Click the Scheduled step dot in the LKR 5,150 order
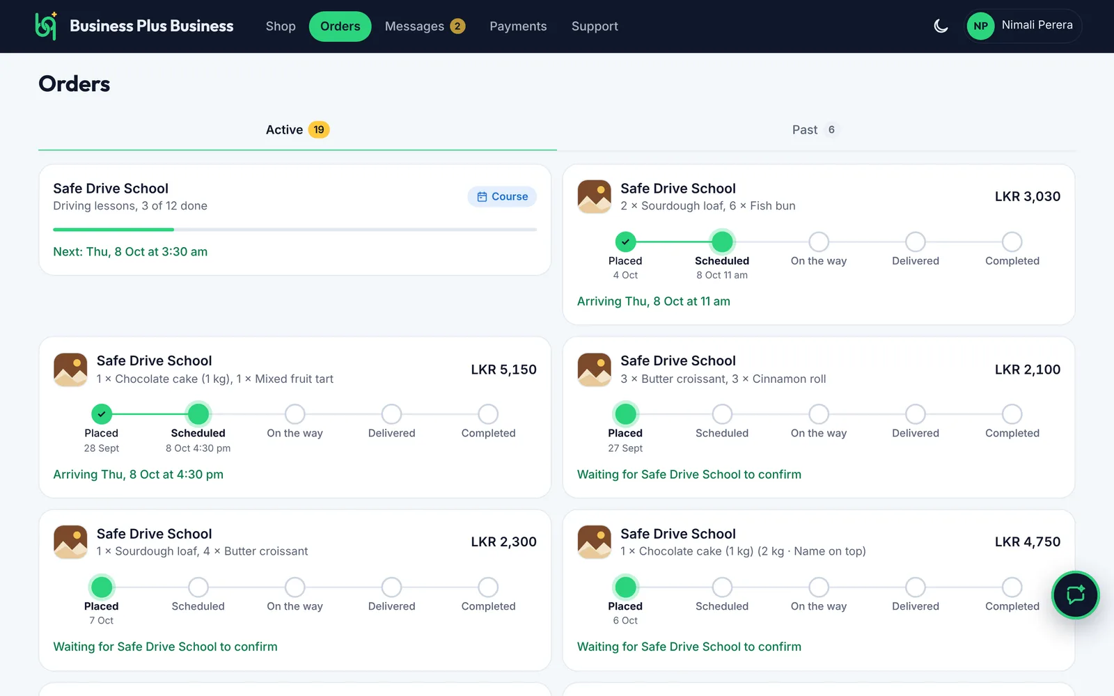Viewport: 1114px width, 696px height. point(198,414)
